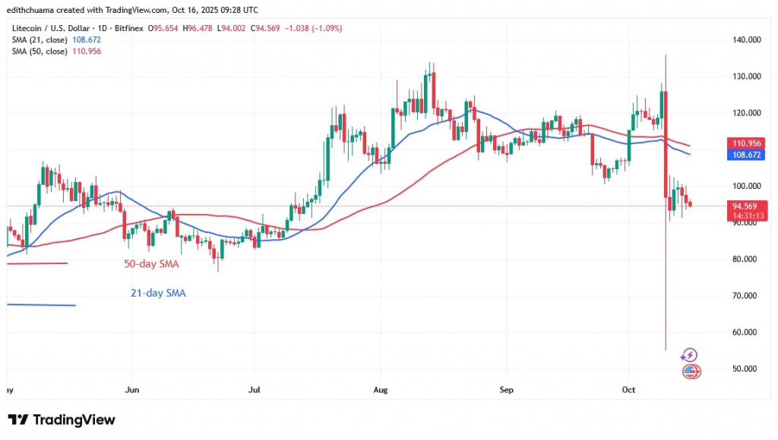
Task: Click the 80.000 price scale label
Action: tap(746, 259)
